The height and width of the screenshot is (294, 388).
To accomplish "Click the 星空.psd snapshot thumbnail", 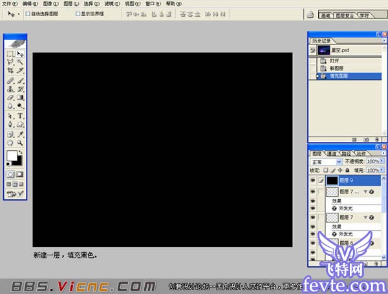I will click(324, 49).
